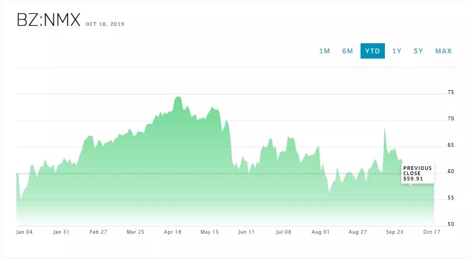
Task: Select the MAX time range
Action: (x=444, y=51)
